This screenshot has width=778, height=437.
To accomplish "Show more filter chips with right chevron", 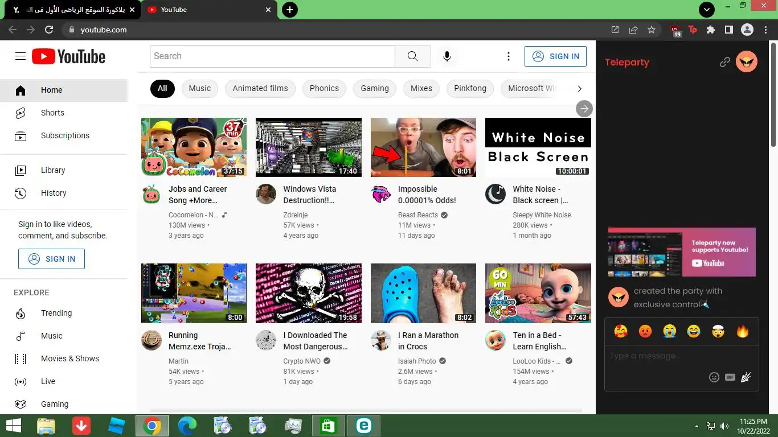I will (580, 88).
